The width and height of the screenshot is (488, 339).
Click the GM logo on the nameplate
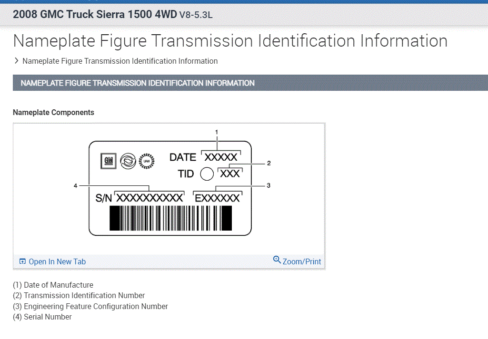(x=108, y=161)
